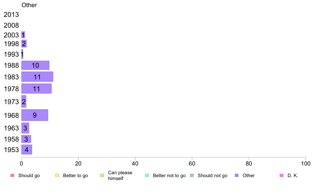Click the Should not go legend label
Viewport: 313px width, 194px height.
click(x=213, y=176)
